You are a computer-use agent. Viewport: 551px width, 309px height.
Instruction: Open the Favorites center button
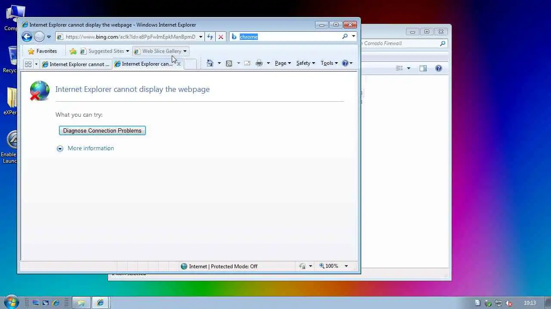pos(42,51)
